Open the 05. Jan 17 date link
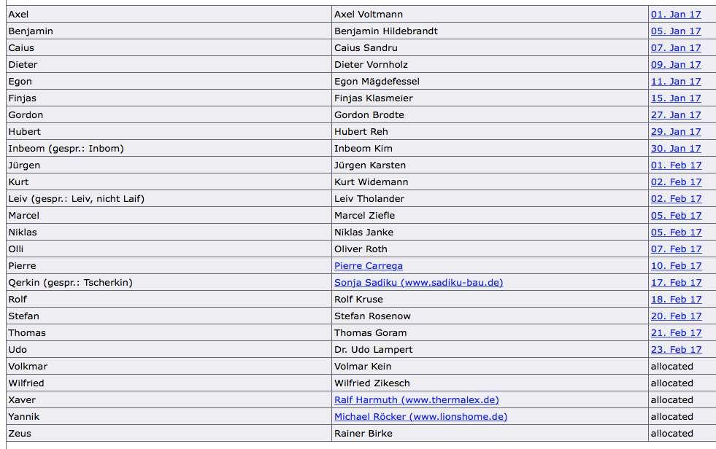 676,31
